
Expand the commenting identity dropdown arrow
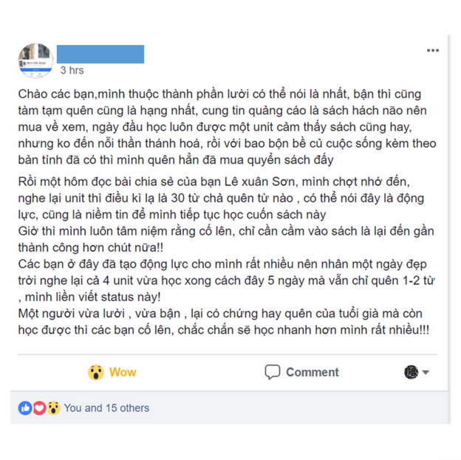point(426,372)
